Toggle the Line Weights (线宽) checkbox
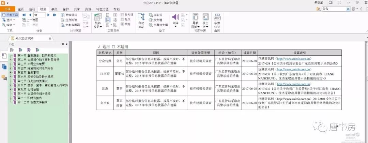 point(122,24)
